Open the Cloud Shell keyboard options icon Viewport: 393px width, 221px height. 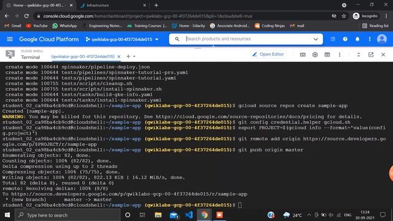(303, 55)
